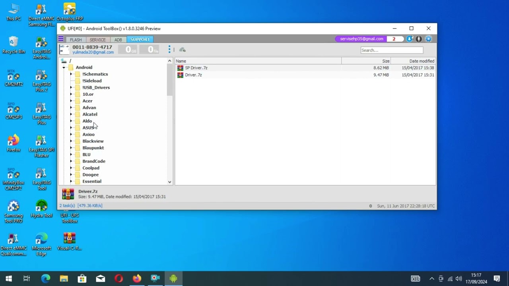509x286 pixels.
Task: Click the Driver.7z archive icon in the file list
Action: pyautogui.click(x=180, y=75)
